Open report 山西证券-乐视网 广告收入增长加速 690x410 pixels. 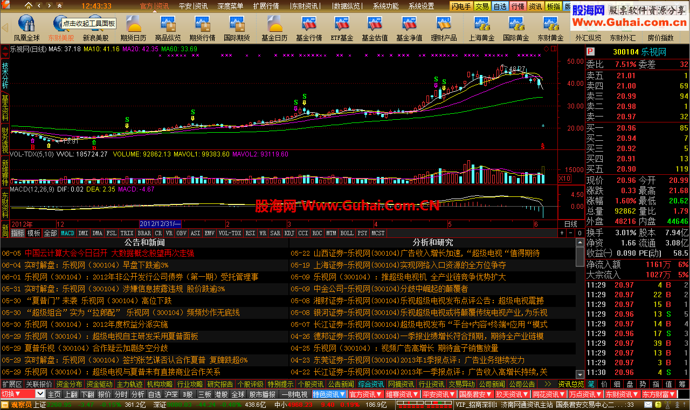tap(426, 253)
